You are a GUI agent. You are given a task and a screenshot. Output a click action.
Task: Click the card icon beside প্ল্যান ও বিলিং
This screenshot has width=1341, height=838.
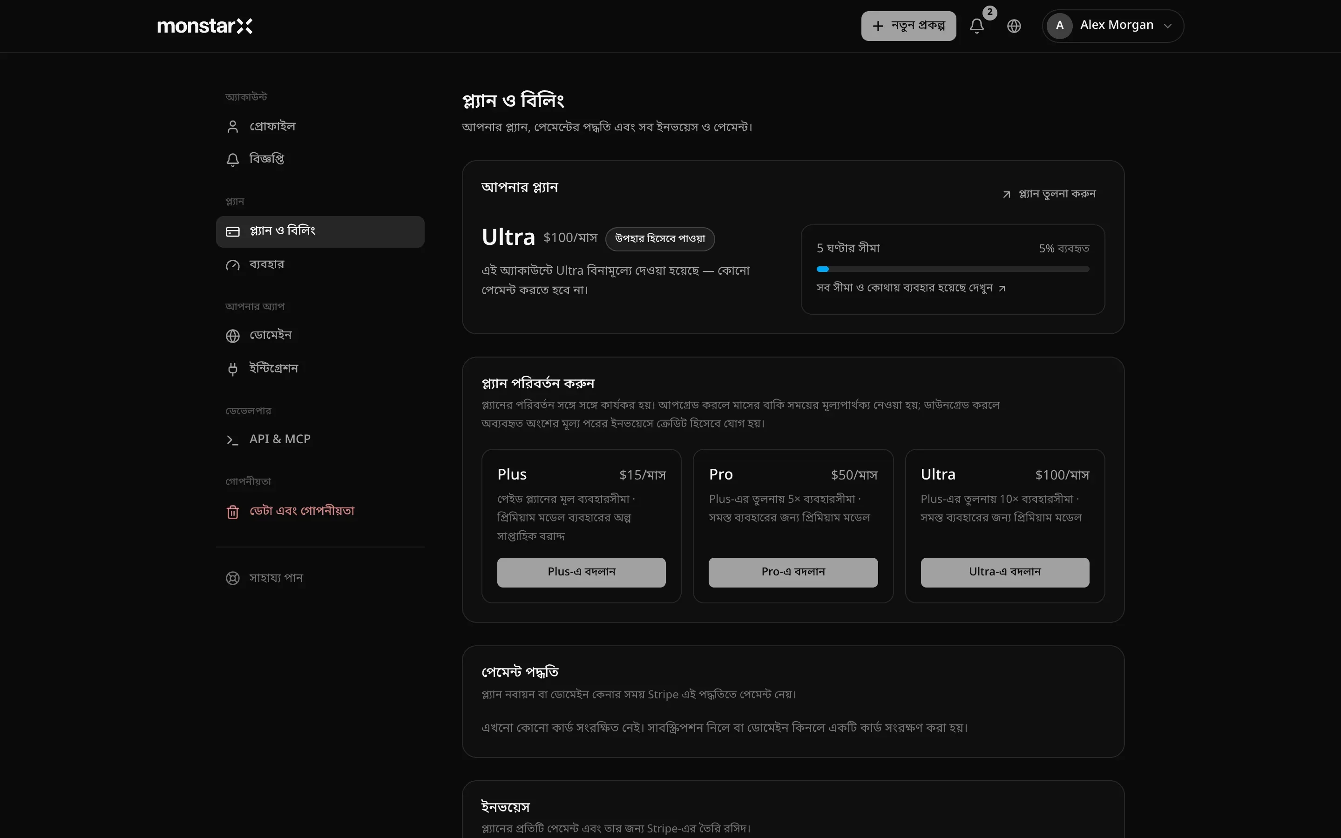(x=233, y=232)
